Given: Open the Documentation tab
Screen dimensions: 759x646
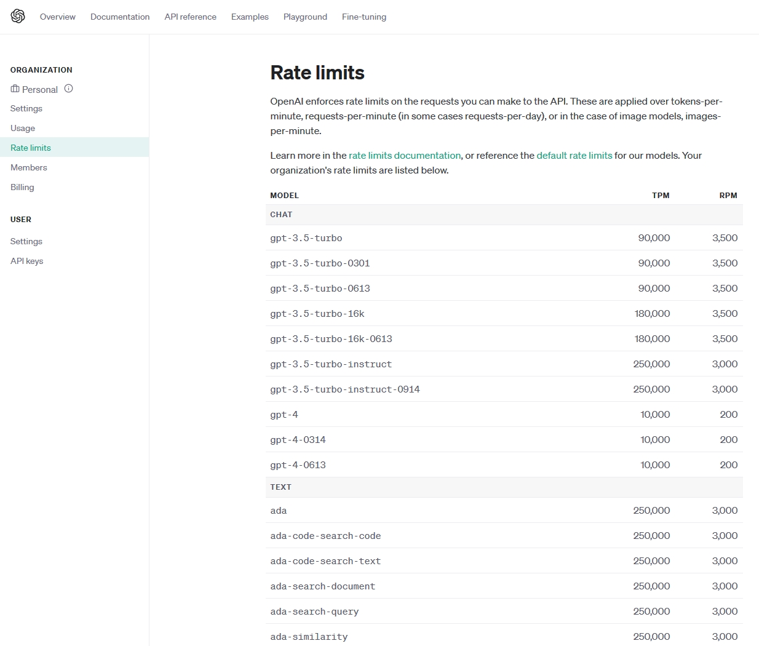Looking at the screenshot, I should 120,17.
